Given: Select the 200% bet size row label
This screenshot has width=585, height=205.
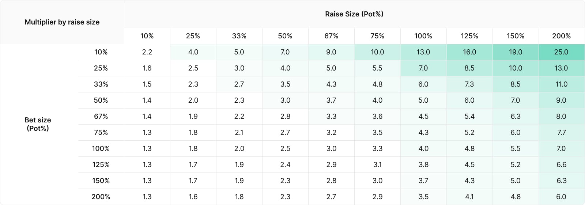Looking at the screenshot, I should (101, 197).
